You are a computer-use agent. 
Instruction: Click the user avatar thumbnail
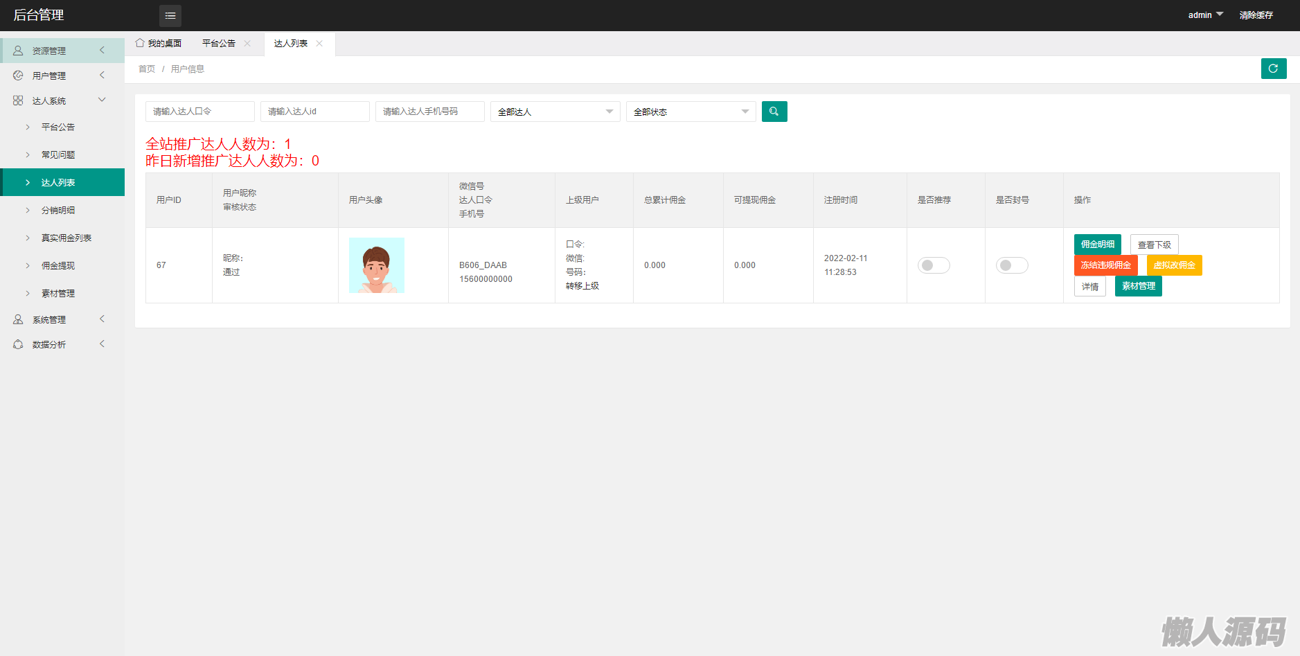click(376, 265)
